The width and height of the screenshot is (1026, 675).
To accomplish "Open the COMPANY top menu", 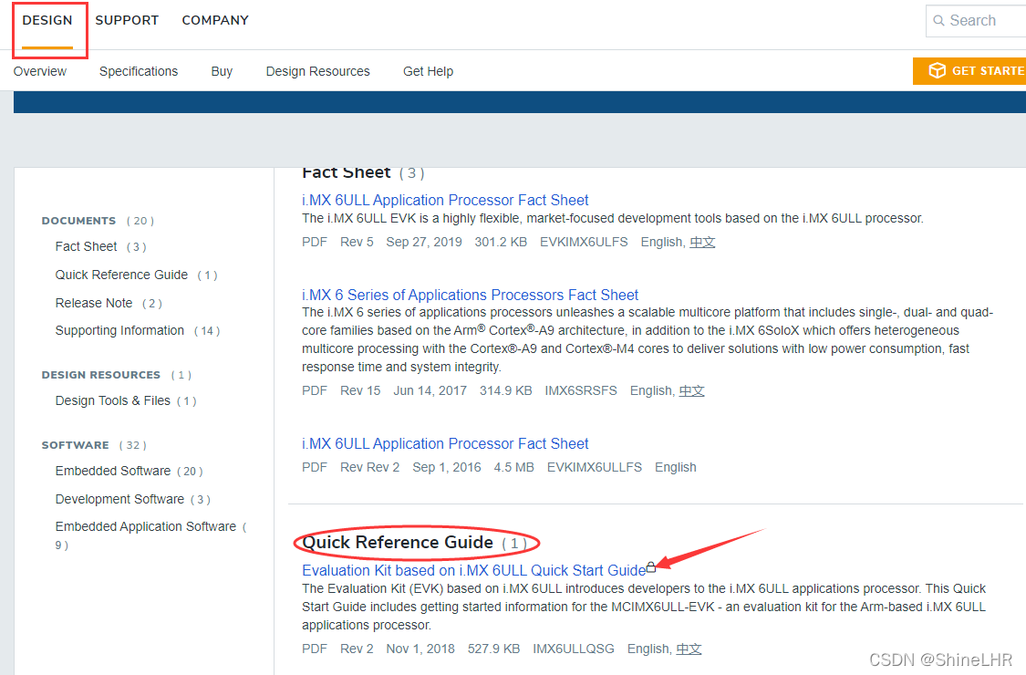I will pos(215,20).
